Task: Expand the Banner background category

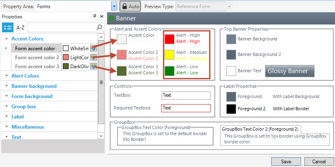Action: 7,86
